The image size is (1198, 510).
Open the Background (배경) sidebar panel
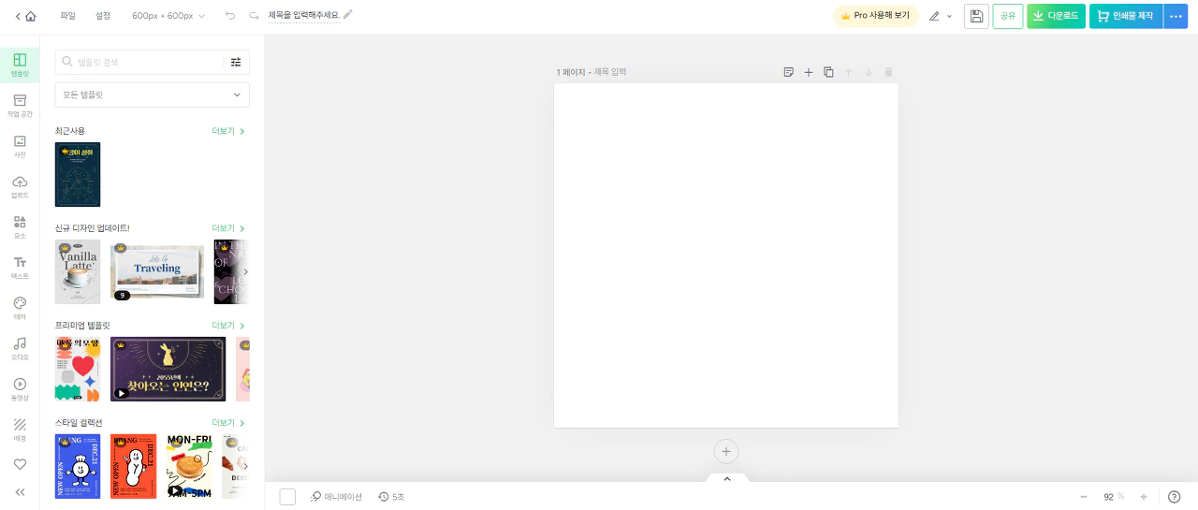tap(20, 429)
